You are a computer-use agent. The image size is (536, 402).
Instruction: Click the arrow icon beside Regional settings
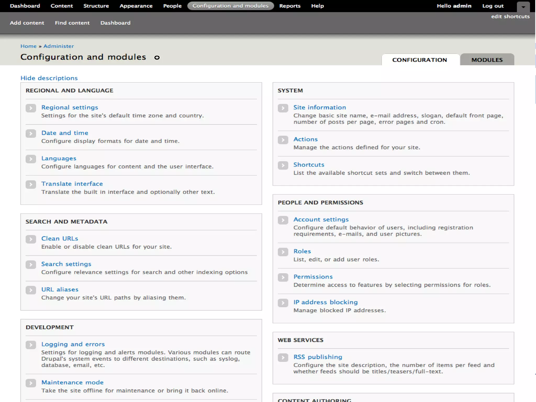pyautogui.click(x=31, y=108)
